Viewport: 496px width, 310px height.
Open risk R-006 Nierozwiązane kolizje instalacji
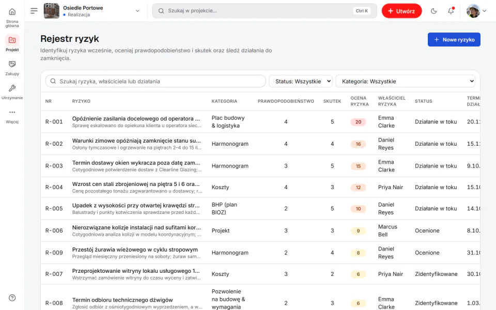(136, 227)
